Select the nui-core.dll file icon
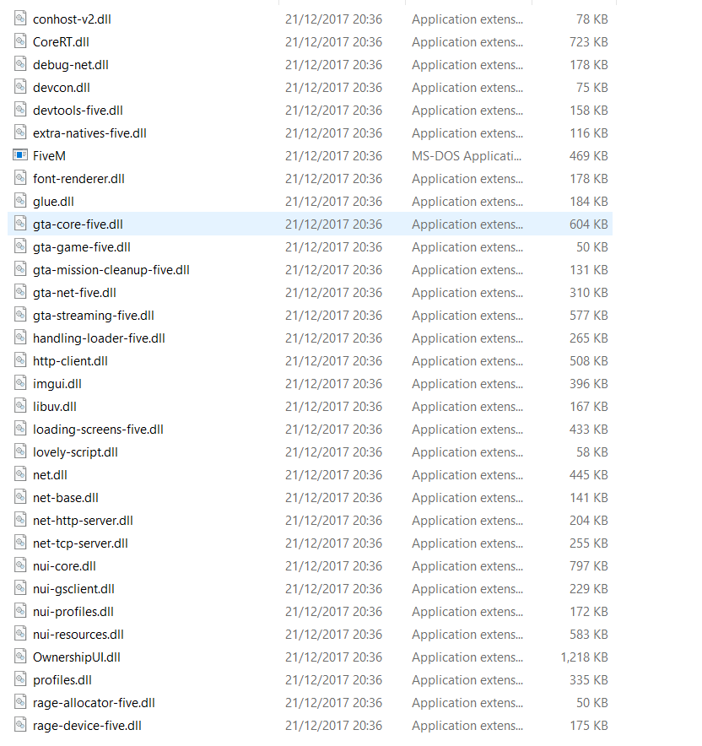Viewport: 702px width, 746px height. 20,566
